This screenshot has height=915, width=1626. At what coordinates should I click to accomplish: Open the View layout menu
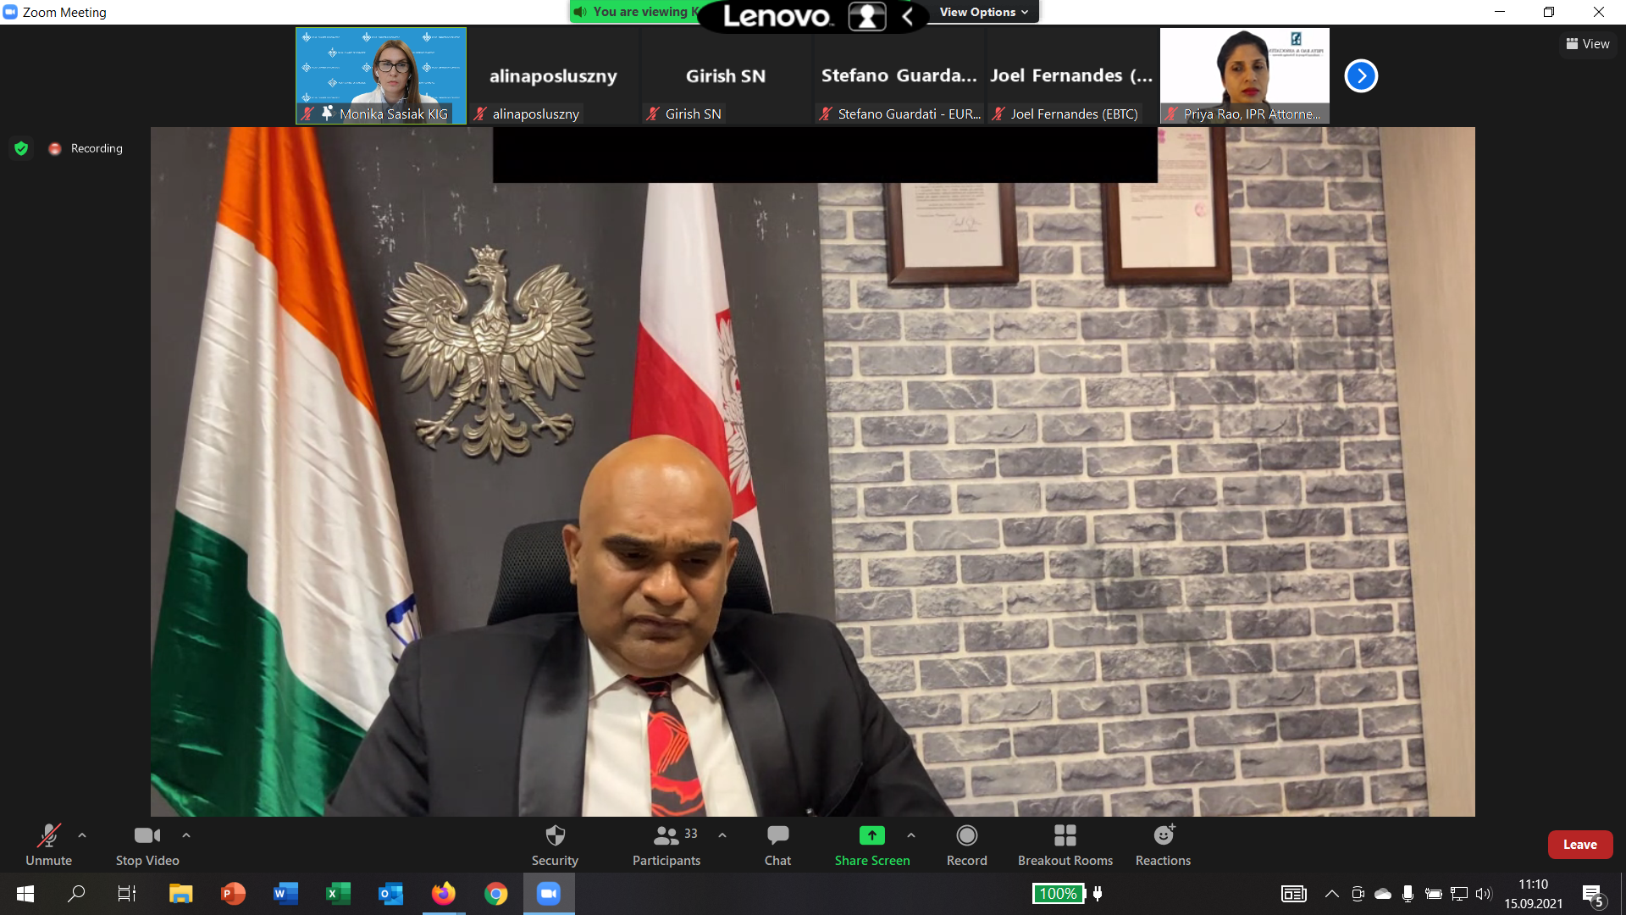click(1588, 44)
